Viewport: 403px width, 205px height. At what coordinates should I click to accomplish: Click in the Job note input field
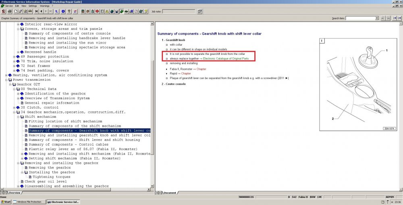[179, 11]
